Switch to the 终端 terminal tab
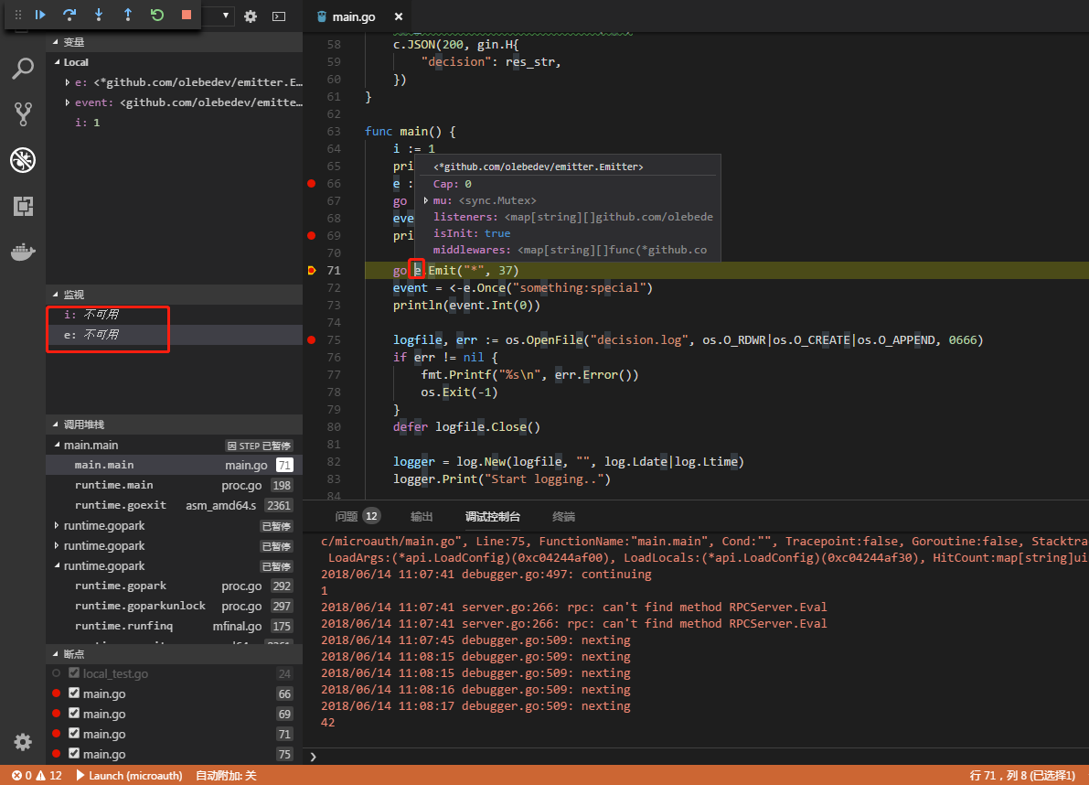The height and width of the screenshot is (785, 1089). click(x=563, y=516)
